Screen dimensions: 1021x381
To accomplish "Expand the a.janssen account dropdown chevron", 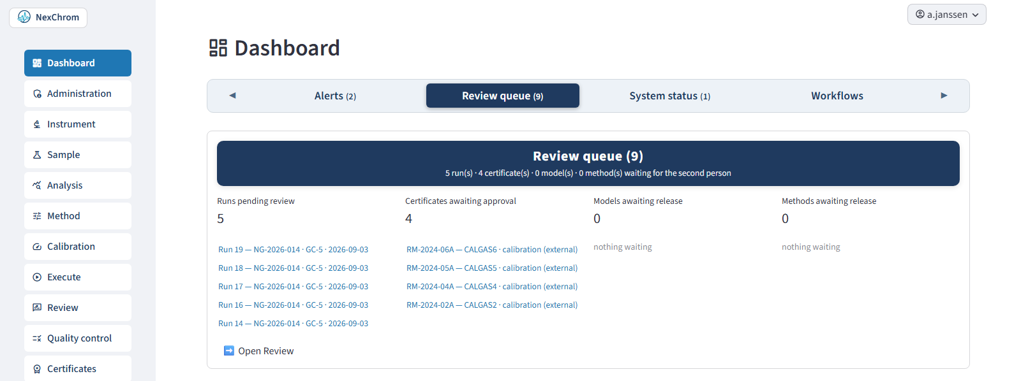I will [x=975, y=15].
